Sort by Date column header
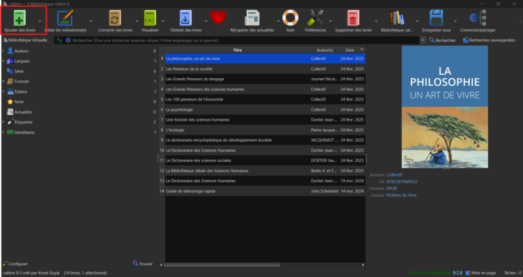This screenshot has width=523, height=277. 351,50
